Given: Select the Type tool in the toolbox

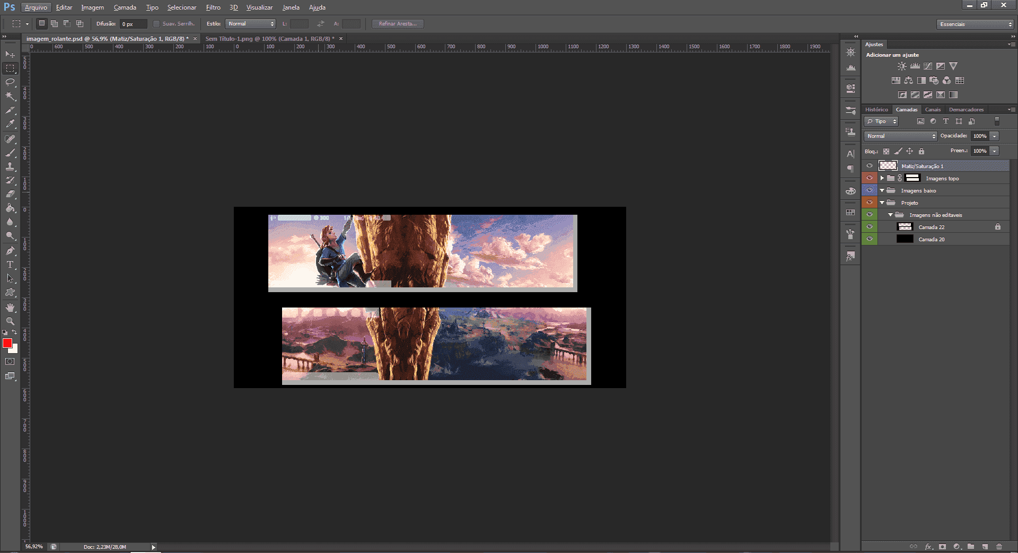Looking at the screenshot, I should point(10,264).
